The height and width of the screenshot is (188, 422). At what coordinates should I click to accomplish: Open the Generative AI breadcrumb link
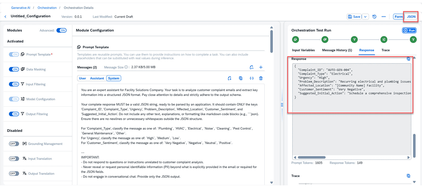(21, 8)
